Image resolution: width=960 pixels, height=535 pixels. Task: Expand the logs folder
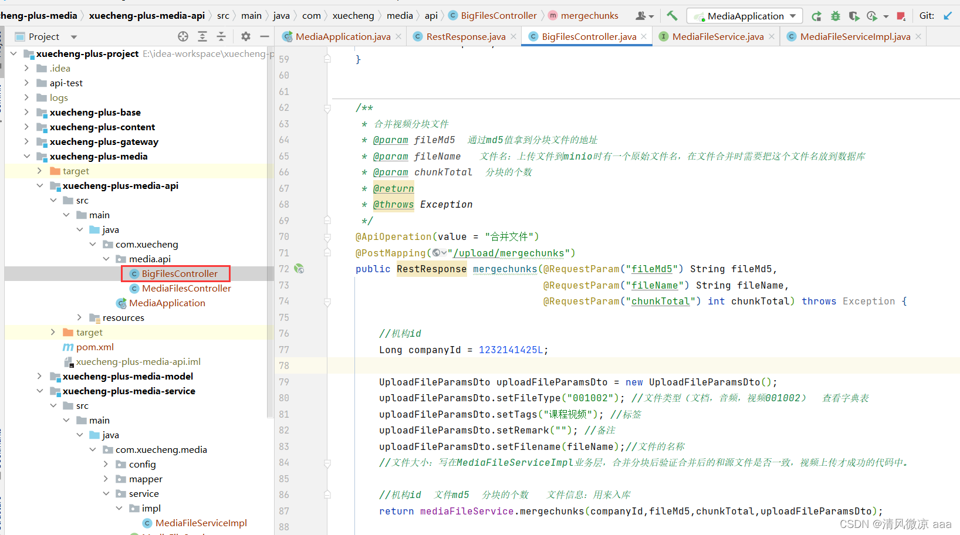pos(26,97)
